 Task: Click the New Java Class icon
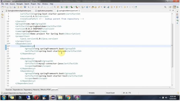(87, 7)
